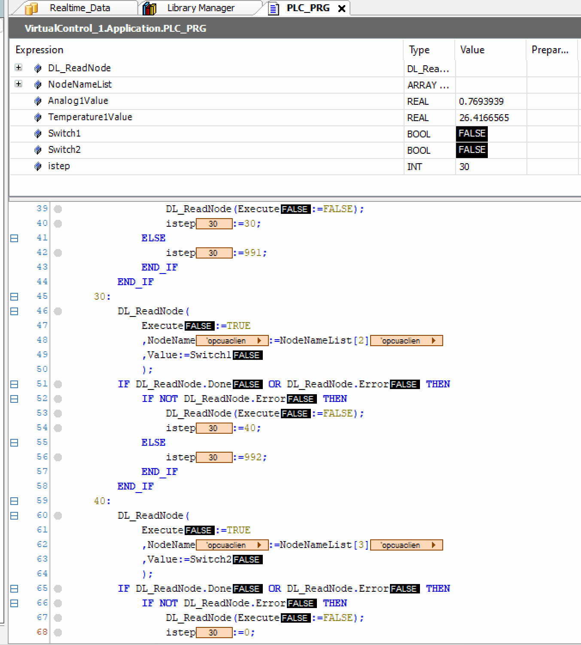Screen dimensions: 581x645
Task: Collapse the IF block at line 65
Action: 14,589
